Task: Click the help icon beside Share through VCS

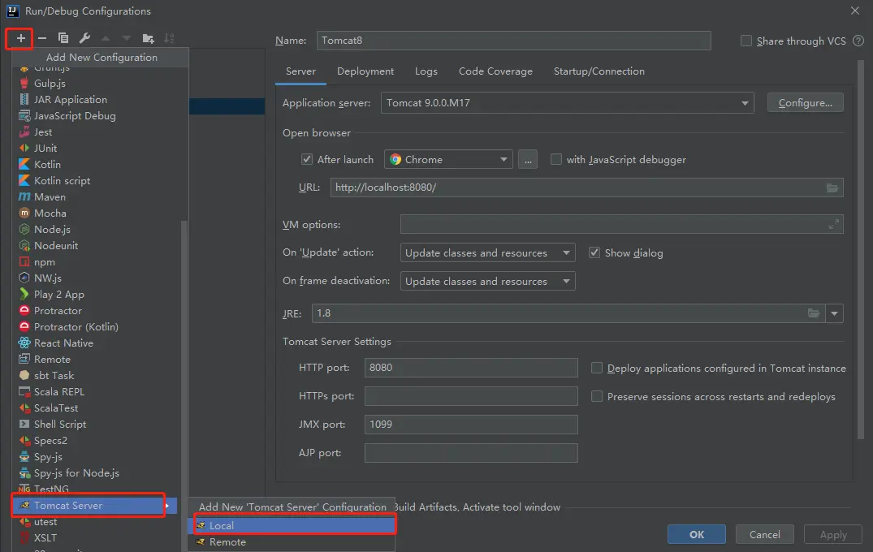Action: pyautogui.click(x=858, y=41)
